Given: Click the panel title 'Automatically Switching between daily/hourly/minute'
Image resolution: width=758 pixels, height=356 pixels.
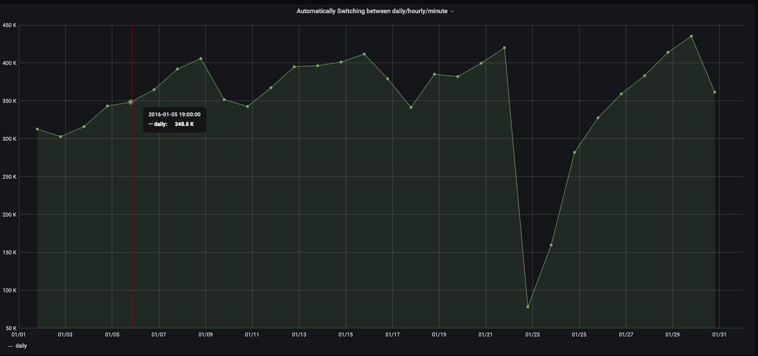Looking at the screenshot, I should 371,11.
